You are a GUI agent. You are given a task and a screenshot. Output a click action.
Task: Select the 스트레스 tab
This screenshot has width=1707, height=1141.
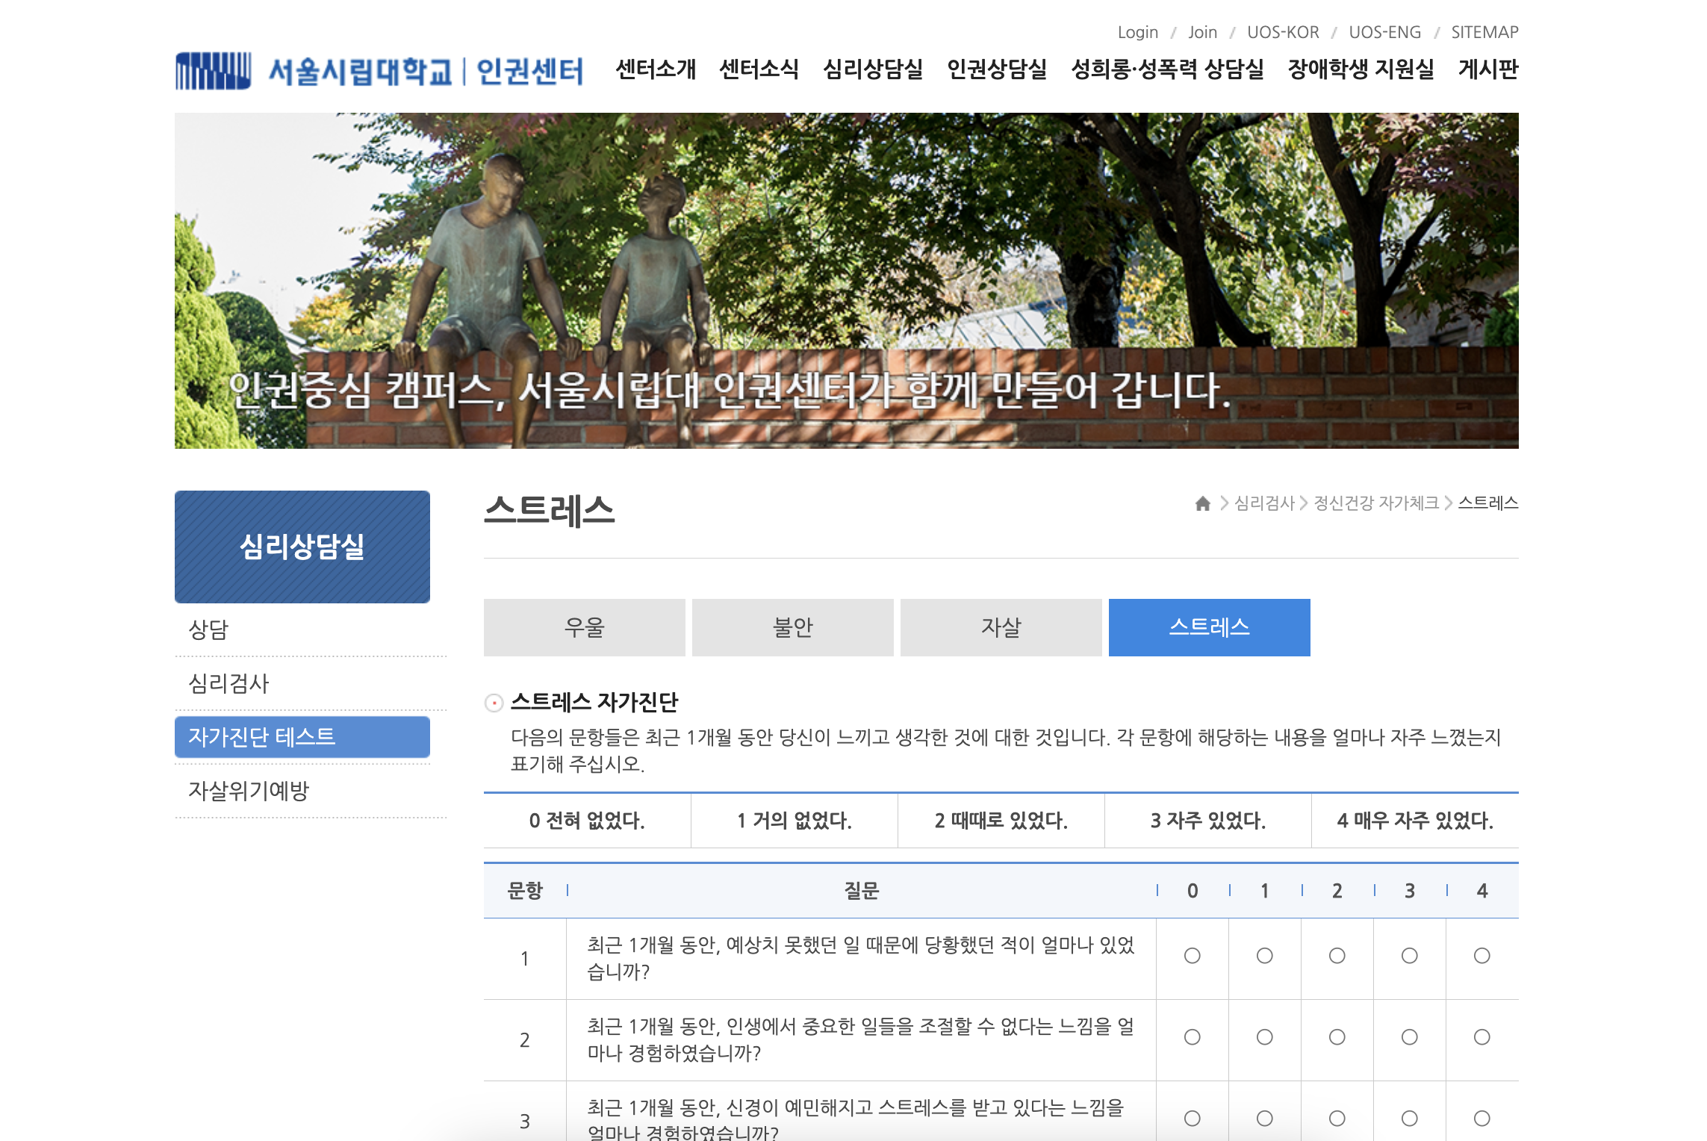tap(1209, 627)
